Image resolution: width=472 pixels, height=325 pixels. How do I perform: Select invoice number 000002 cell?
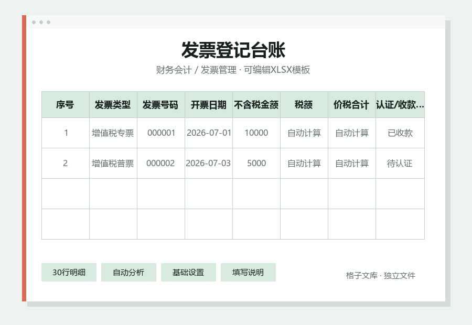[x=161, y=164]
